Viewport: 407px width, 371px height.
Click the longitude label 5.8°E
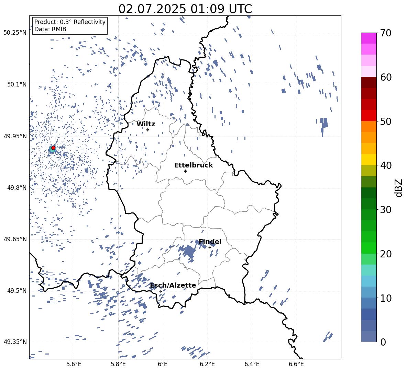coord(118,364)
